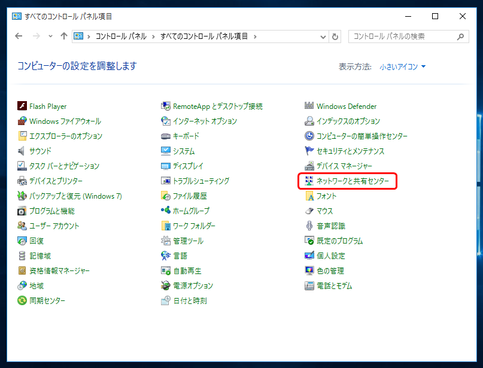The height and width of the screenshot is (368, 483).
Task: Minimize the control panel window
Action: (x=408, y=16)
